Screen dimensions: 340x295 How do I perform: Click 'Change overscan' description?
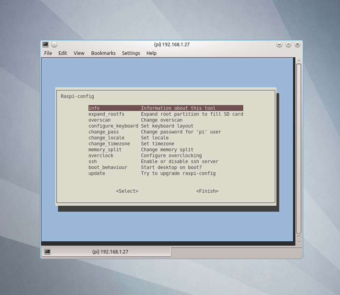click(x=162, y=120)
